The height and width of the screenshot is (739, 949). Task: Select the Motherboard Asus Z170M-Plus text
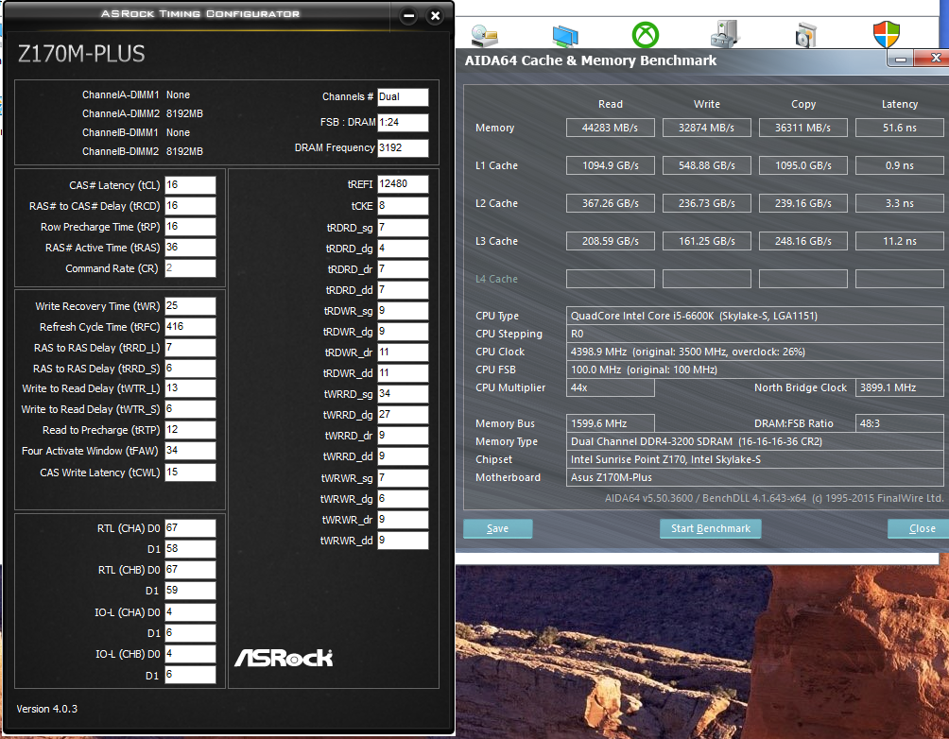[754, 477]
